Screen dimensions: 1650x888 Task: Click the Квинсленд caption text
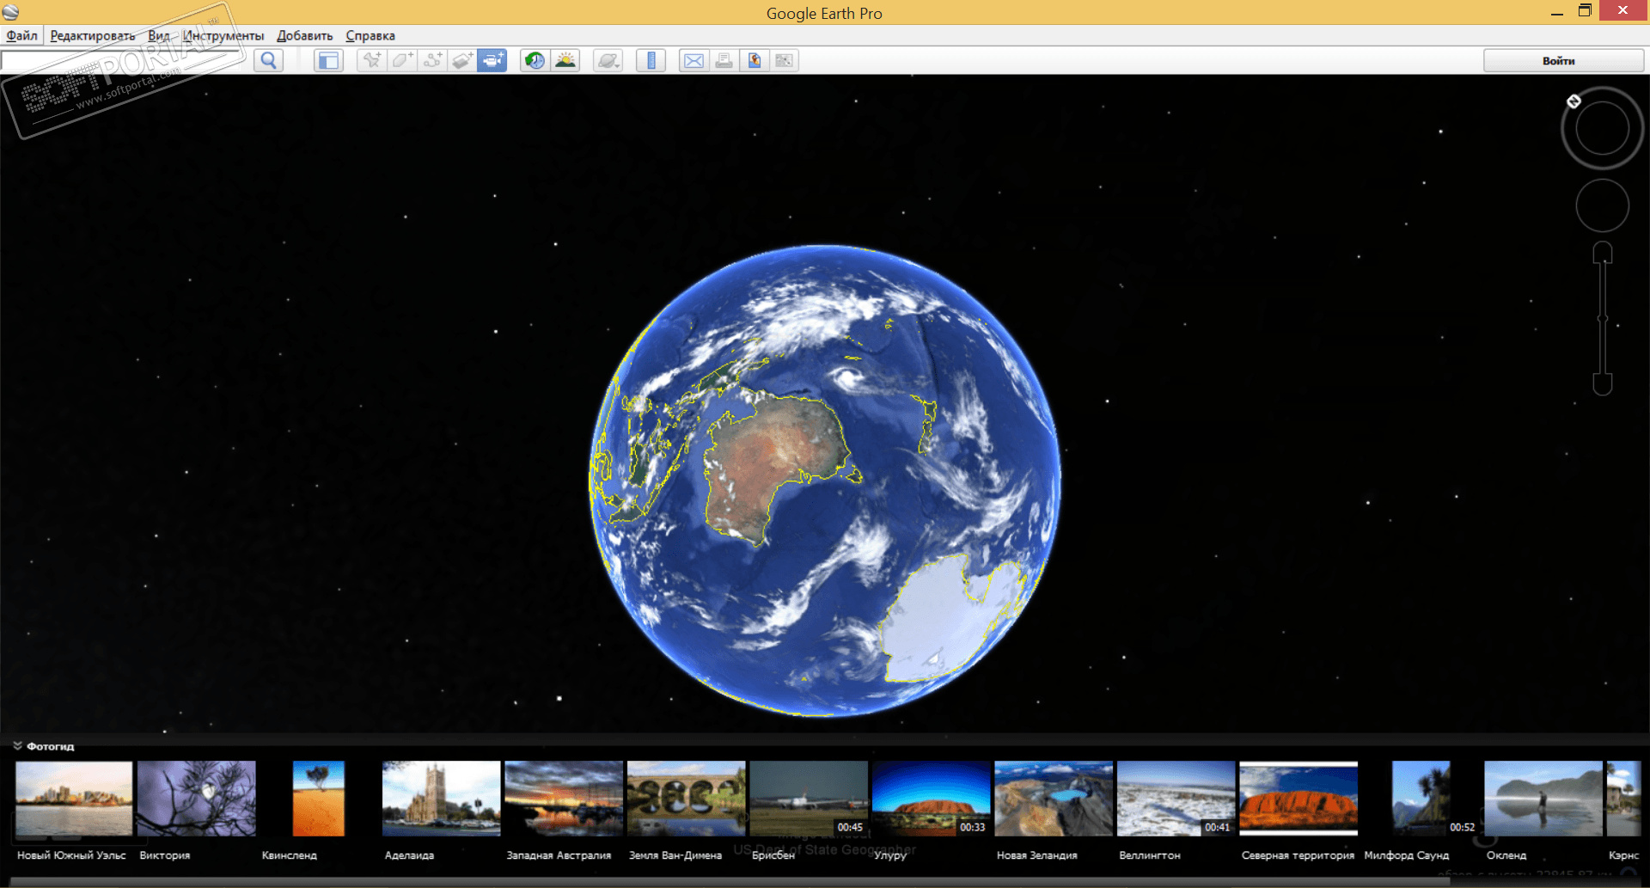290,855
